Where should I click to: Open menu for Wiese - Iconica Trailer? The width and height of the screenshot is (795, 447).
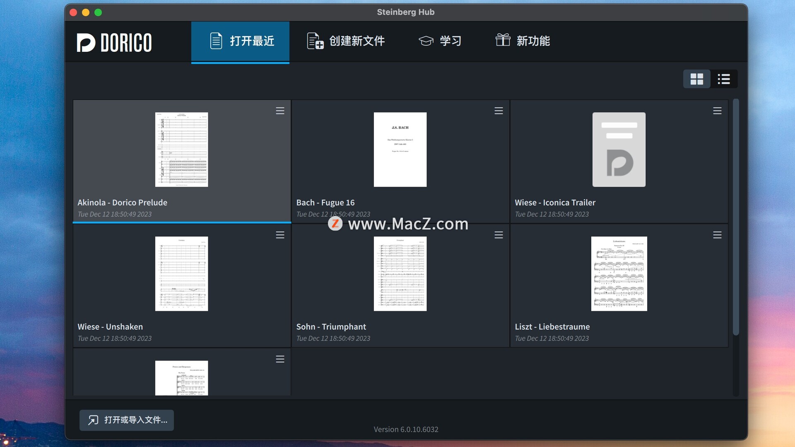(x=717, y=111)
